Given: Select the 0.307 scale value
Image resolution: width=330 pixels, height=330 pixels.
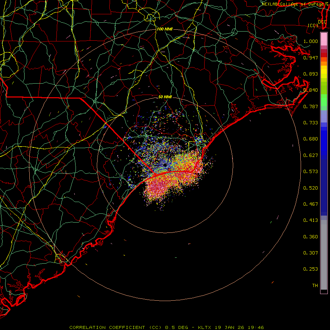Looking at the screenshot, I should [311, 253].
